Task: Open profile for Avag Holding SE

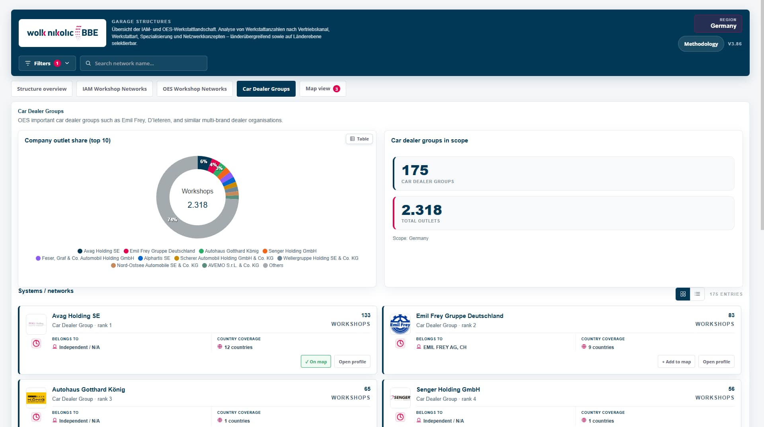Action: click(353, 362)
